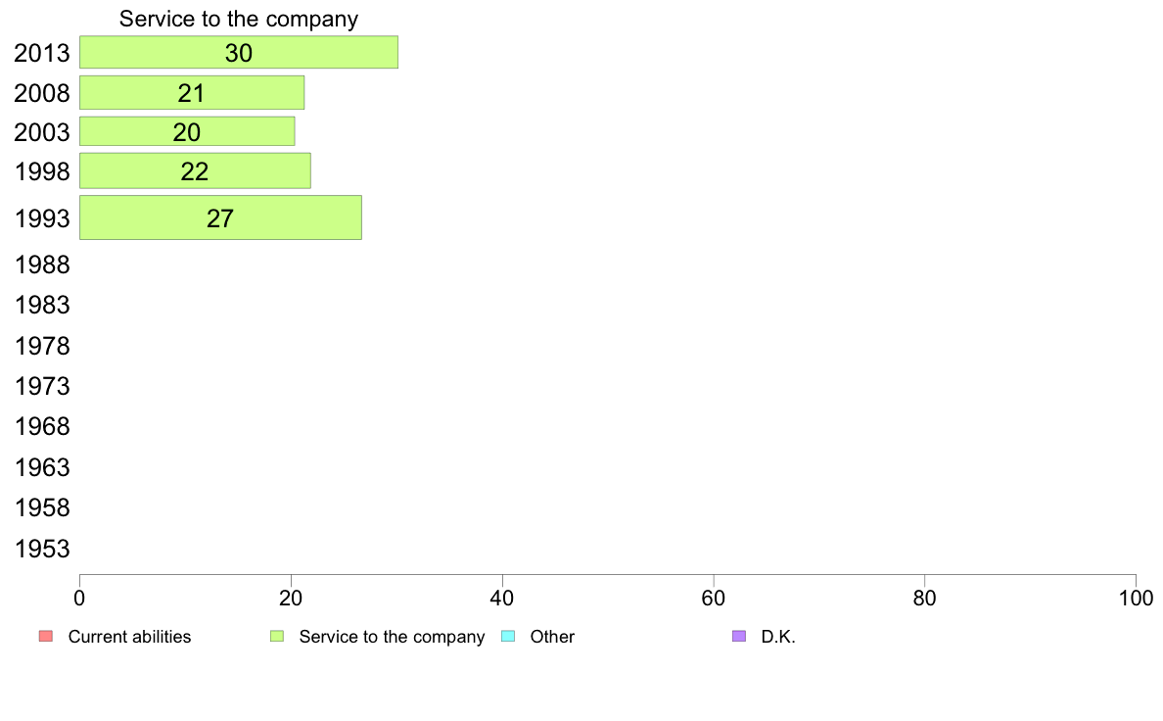Select the cyan Other legend swatch
This screenshot has width=1163, height=721.
click(x=508, y=637)
